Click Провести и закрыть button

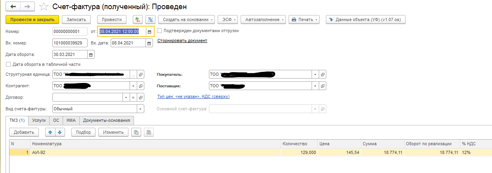click(32, 19)
